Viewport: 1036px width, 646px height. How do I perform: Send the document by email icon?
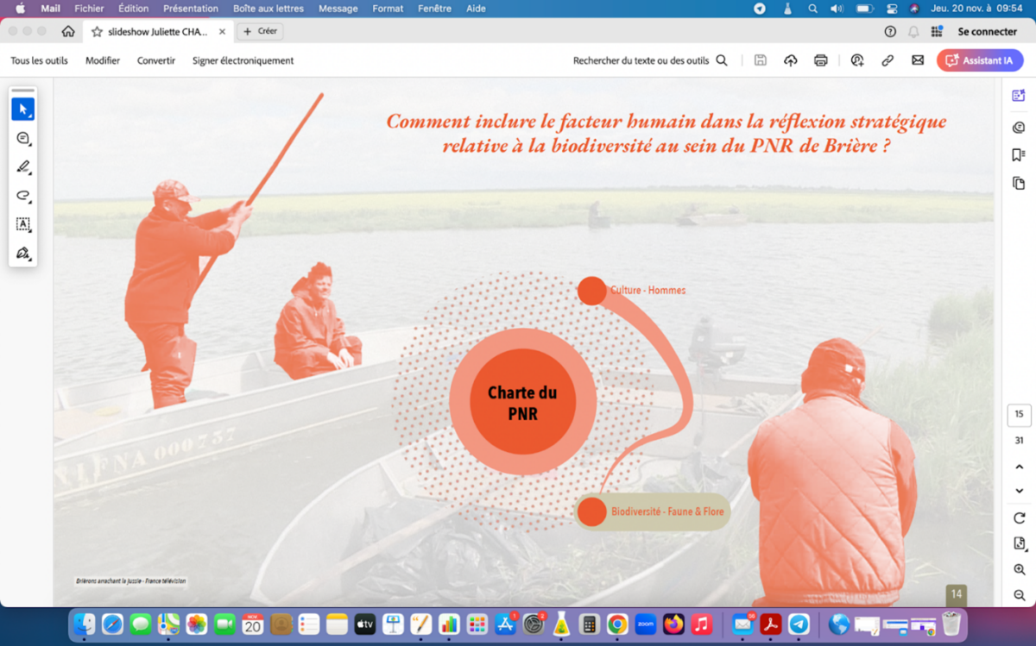tap(918, 60)
